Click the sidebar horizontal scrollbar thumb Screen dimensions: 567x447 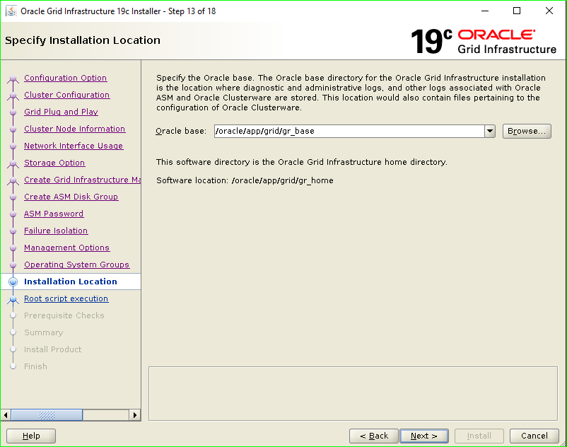point(47,415)
